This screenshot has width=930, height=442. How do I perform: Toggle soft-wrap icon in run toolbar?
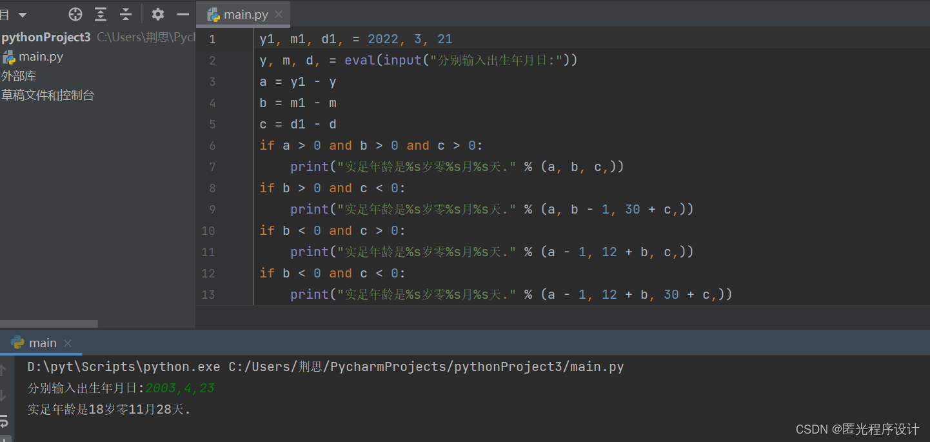pos(3,421)
